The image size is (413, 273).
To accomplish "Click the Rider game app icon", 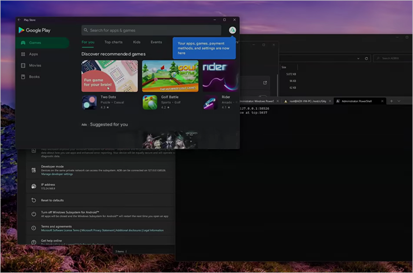I will tap(210, 102).
